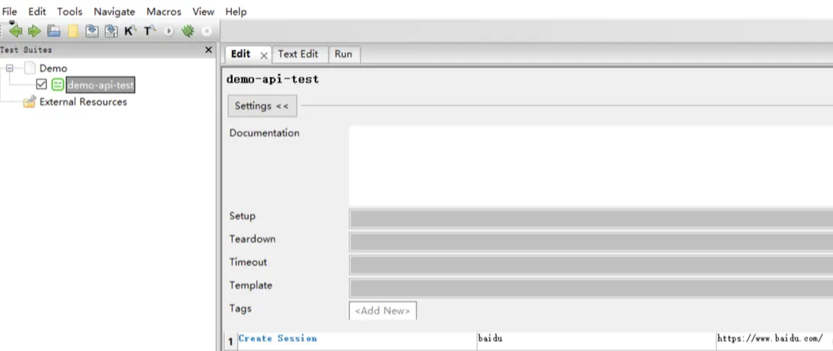Click the Setup field
The height and width of the screenshot is (351, 833).
(591, 219)
